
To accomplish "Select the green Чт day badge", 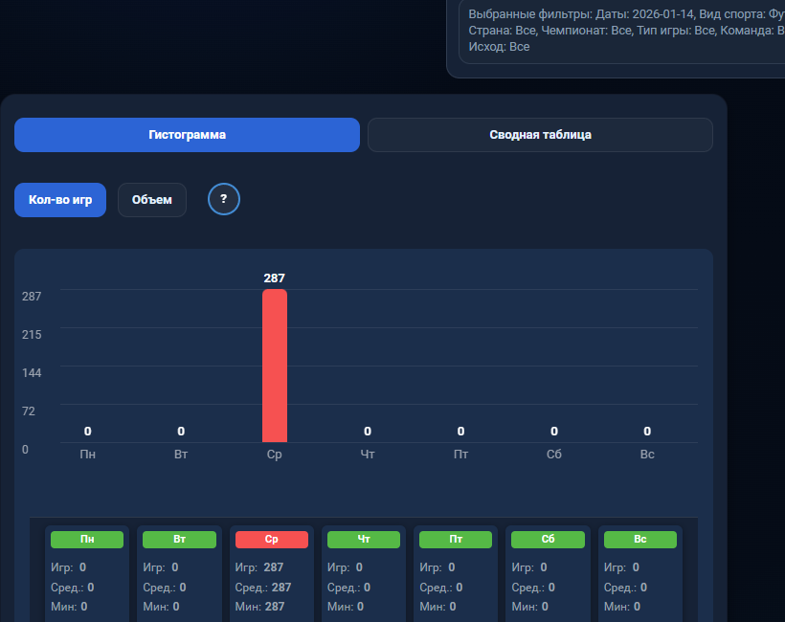I will tap(364, 540).
